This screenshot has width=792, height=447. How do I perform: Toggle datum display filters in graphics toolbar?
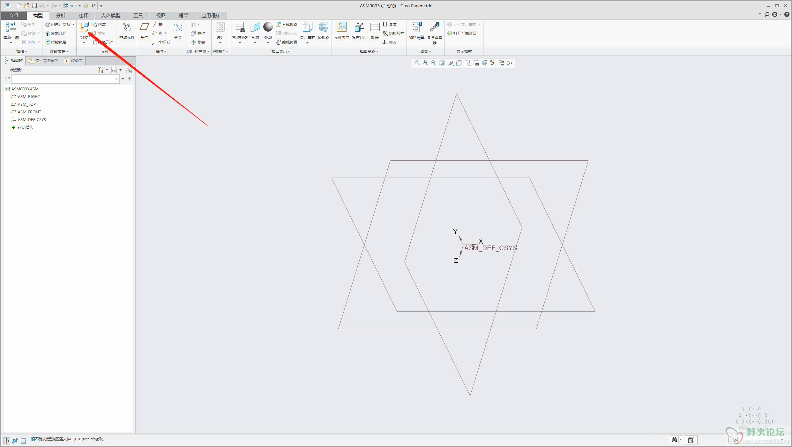click(493, 63)
